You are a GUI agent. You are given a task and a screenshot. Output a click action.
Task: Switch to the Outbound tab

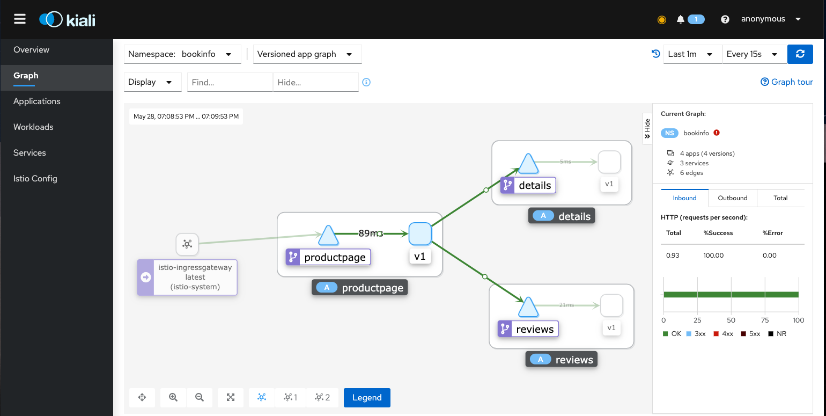(x=733, y=198)
